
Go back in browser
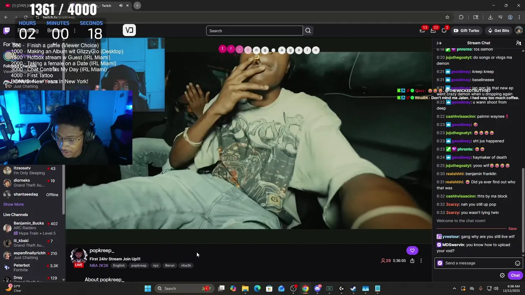point(6,17)
